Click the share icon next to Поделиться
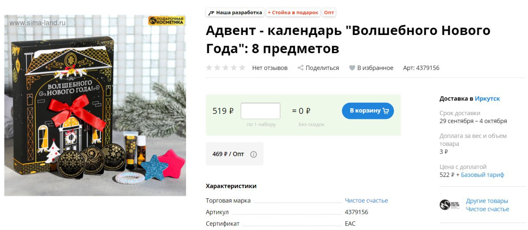 [301, 68]
